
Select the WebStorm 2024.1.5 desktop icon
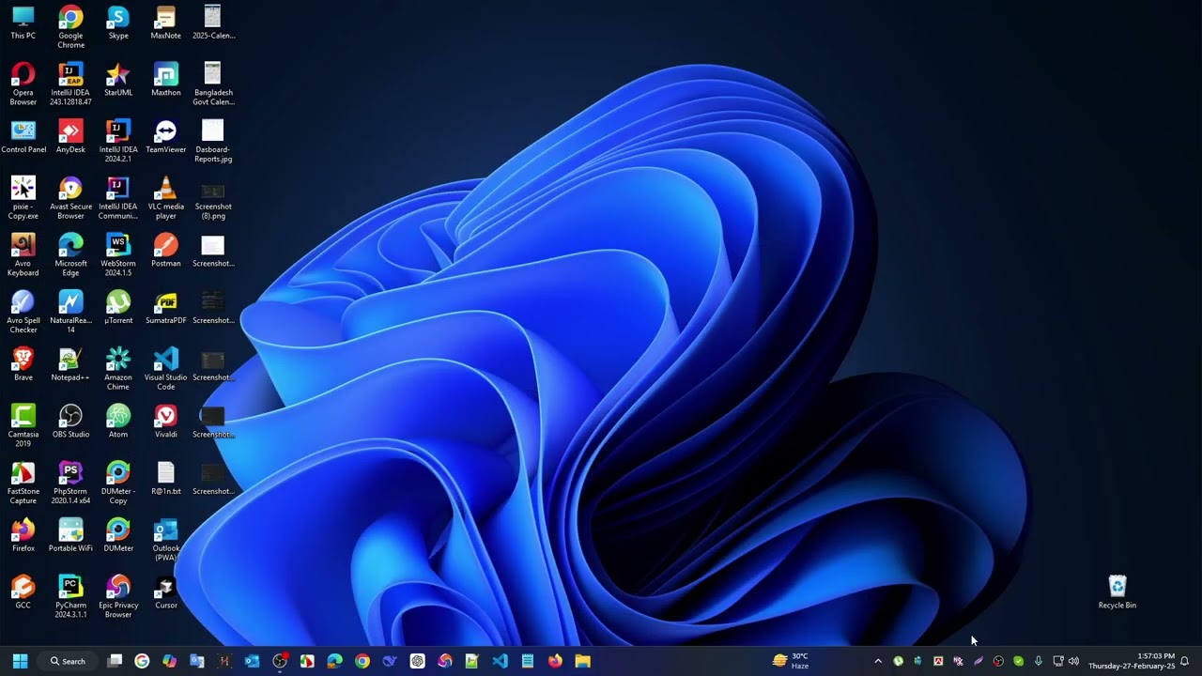(x=118, y=254)
